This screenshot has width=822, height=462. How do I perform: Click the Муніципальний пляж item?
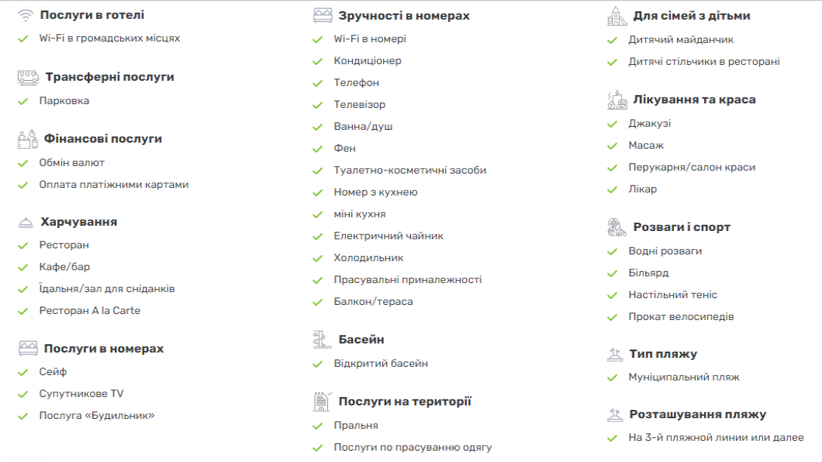coord(684,377)
